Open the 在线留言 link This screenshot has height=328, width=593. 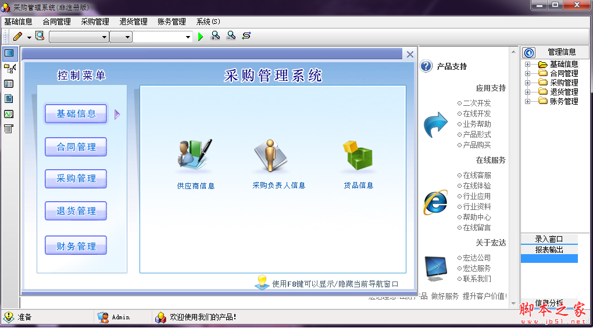[477, 228]
